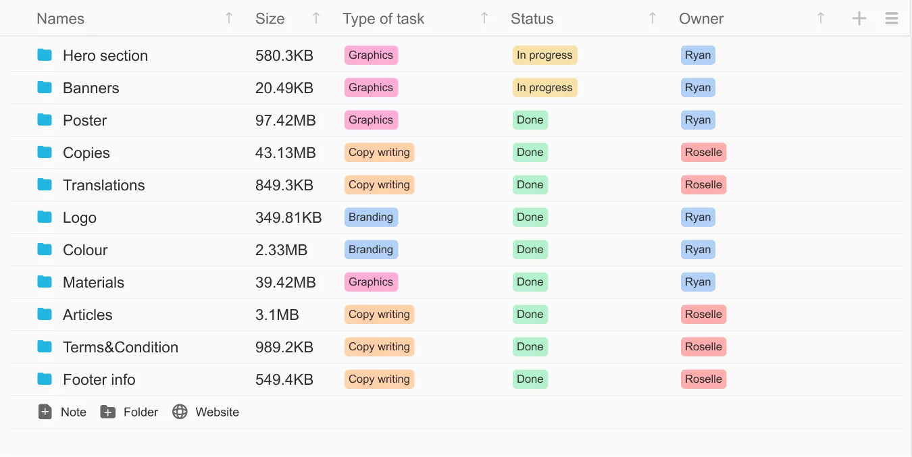Sort by Names column arrow

click(229, 19)
